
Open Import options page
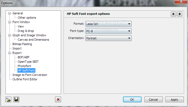pyautogui.click(x=17, y=49)
